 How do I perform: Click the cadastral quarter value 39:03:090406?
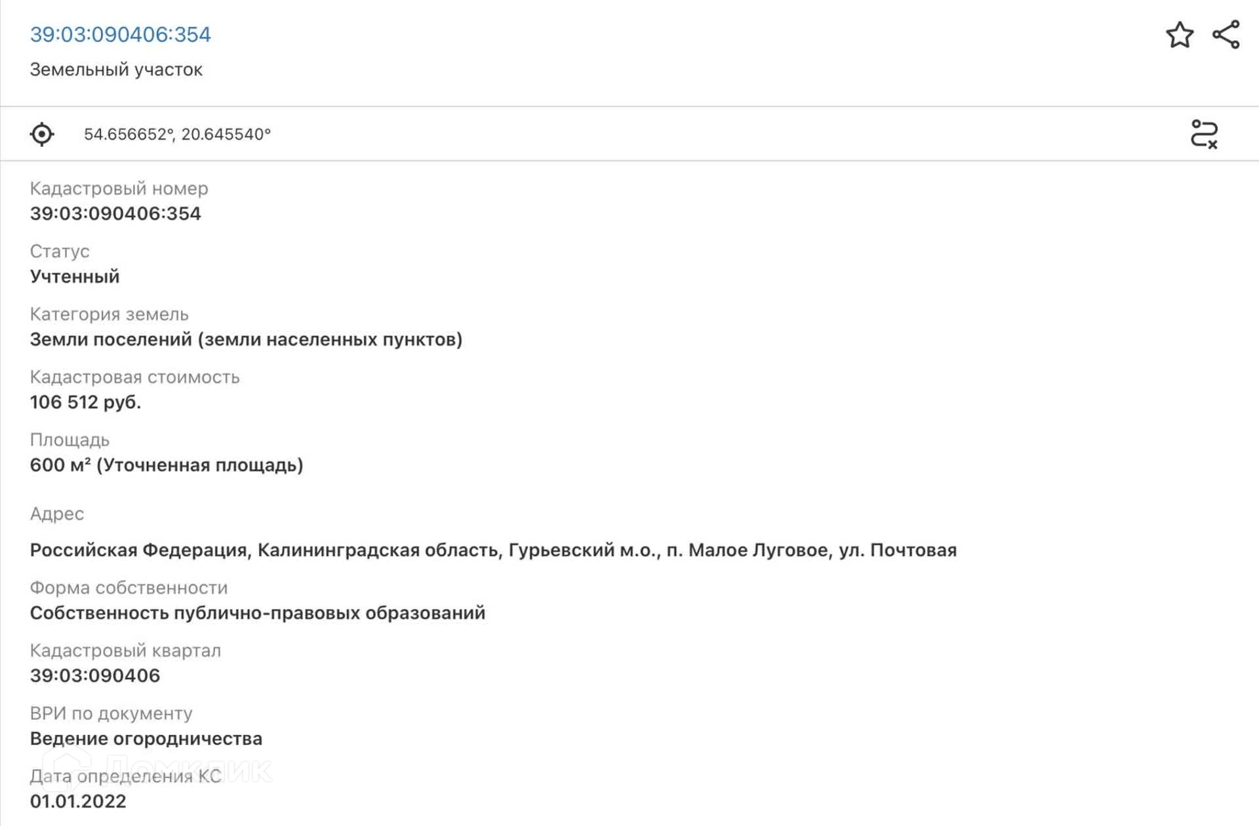(95, 675)
